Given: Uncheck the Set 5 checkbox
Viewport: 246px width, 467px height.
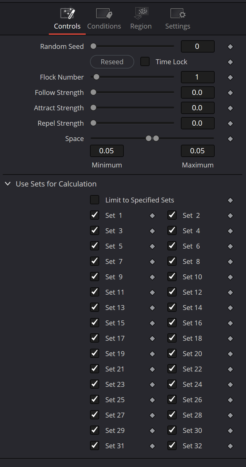Looking at the screenshot, I should [x=95, y=246].
